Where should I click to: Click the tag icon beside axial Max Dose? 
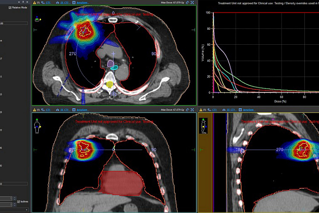tap(187, 3)
